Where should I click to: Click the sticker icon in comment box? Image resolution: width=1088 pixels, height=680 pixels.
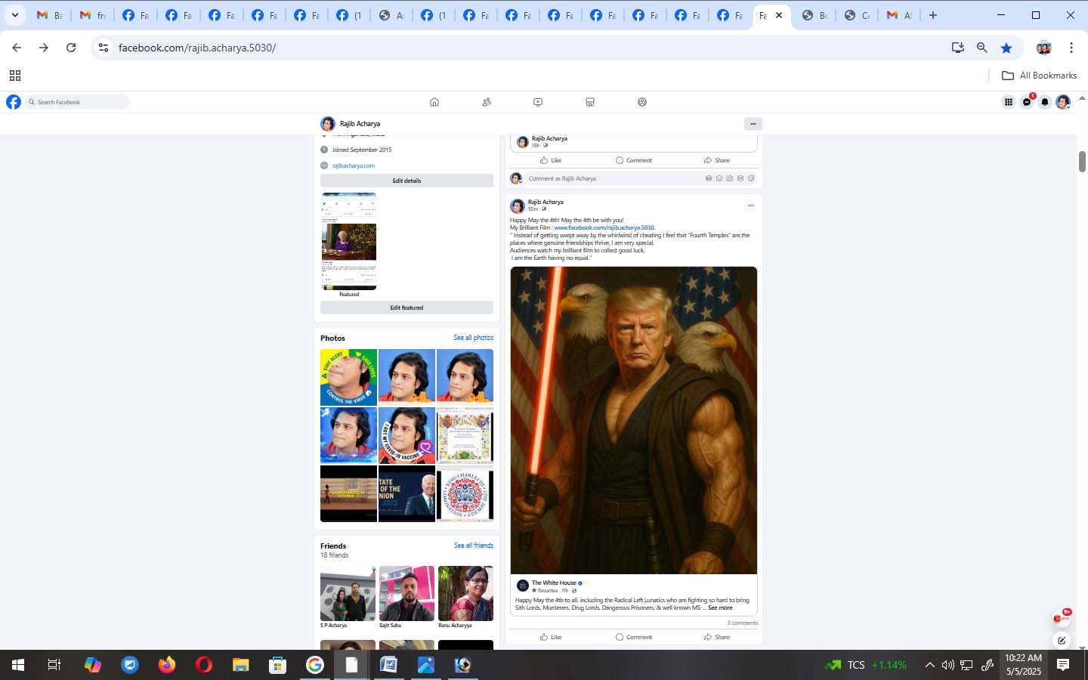[x=751, y=178]
